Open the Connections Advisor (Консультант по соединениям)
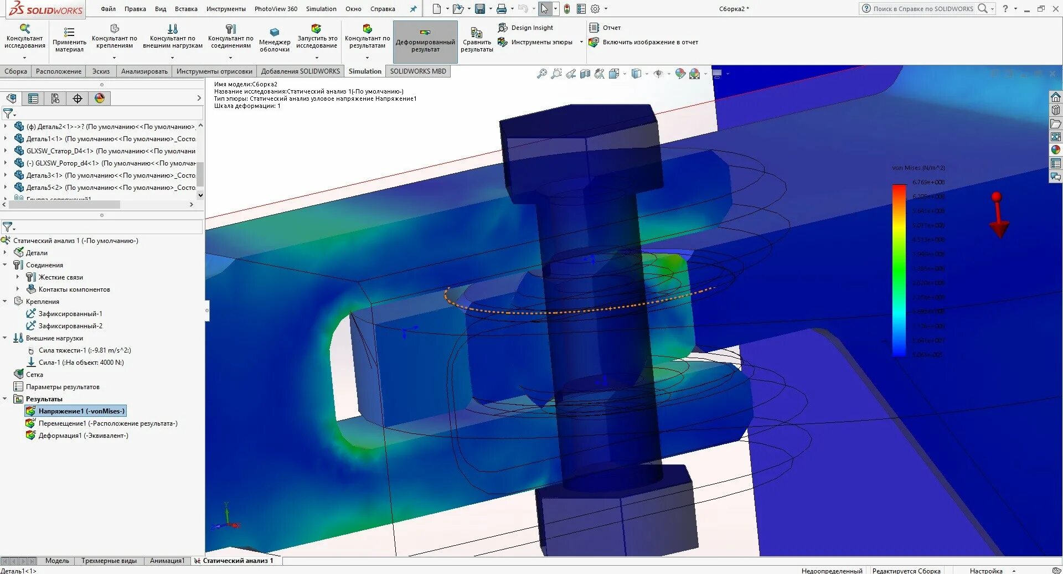This screenshot has width=1063, height=574. [x=231, y=37]
